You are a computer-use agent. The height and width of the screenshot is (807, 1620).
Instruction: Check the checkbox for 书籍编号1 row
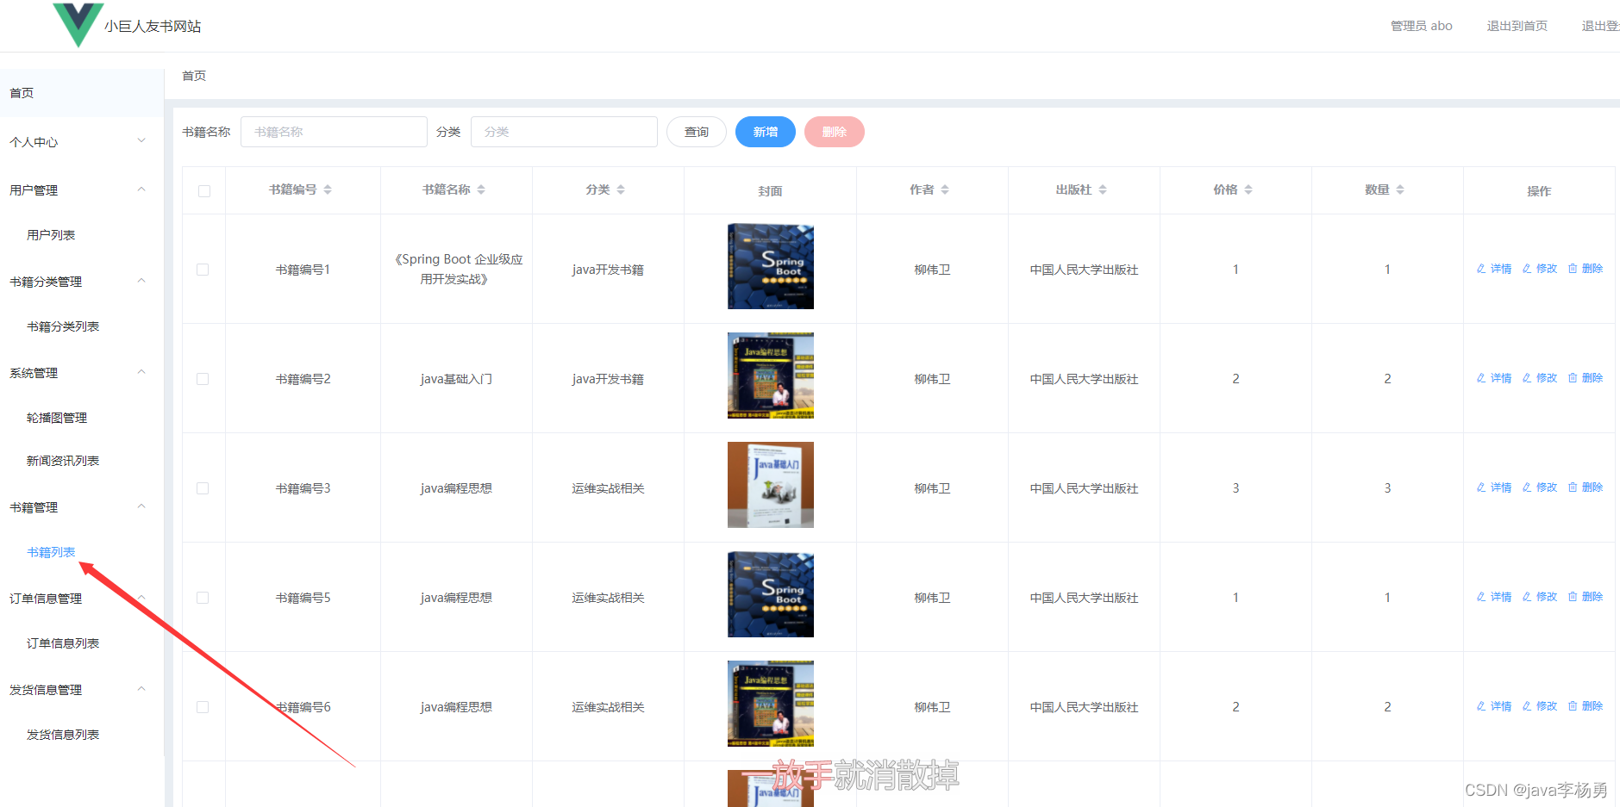click(203, 270)
